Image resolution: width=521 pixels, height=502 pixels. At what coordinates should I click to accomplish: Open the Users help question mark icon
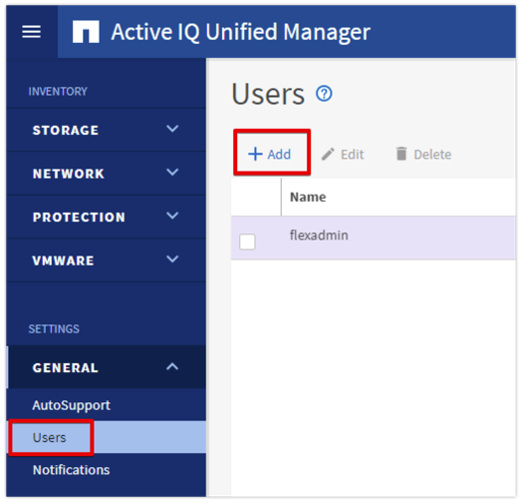[x=324, y=94]
